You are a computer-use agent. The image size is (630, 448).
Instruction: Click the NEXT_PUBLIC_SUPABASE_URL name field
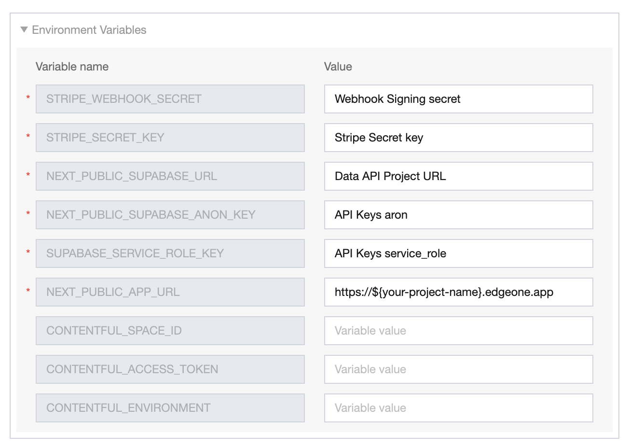(170, 176)
